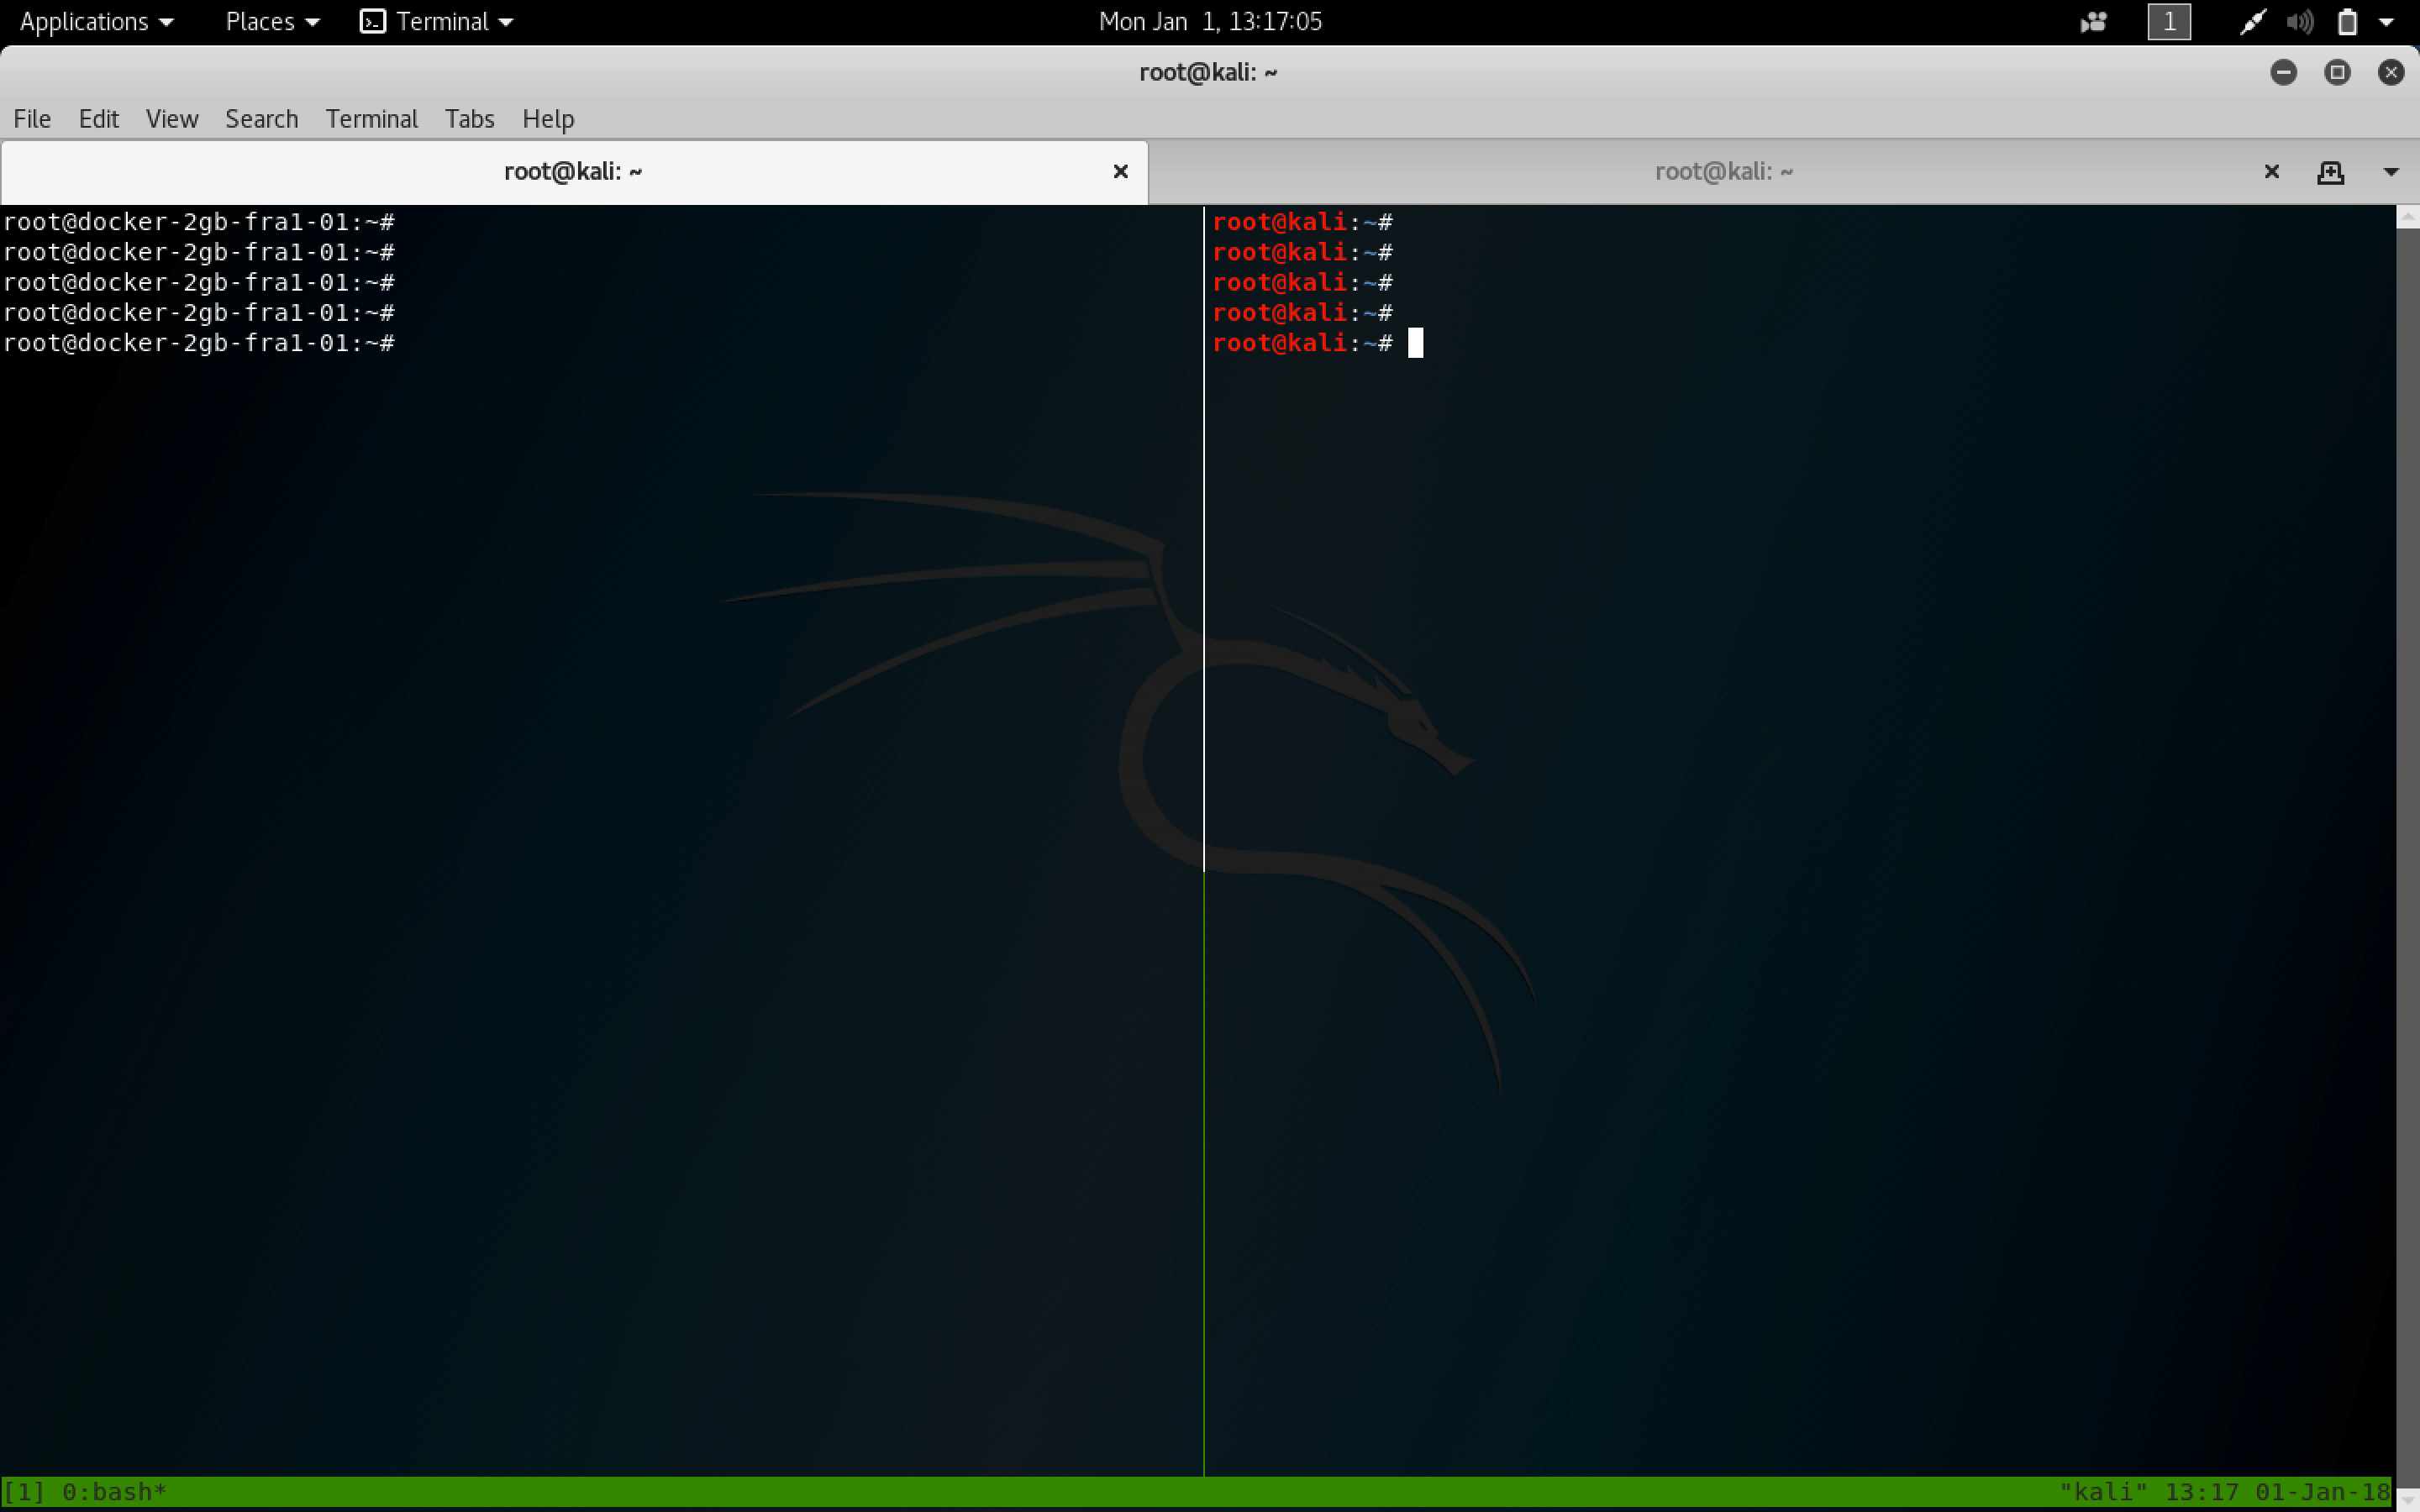
Task: Click the battery status icon
Action: point(2347,22)
